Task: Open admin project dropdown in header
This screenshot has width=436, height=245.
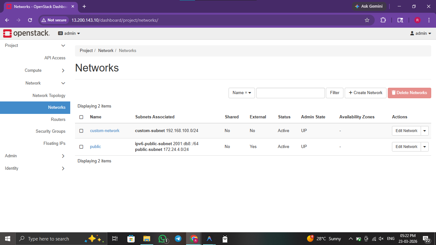Action: [69, 33]
